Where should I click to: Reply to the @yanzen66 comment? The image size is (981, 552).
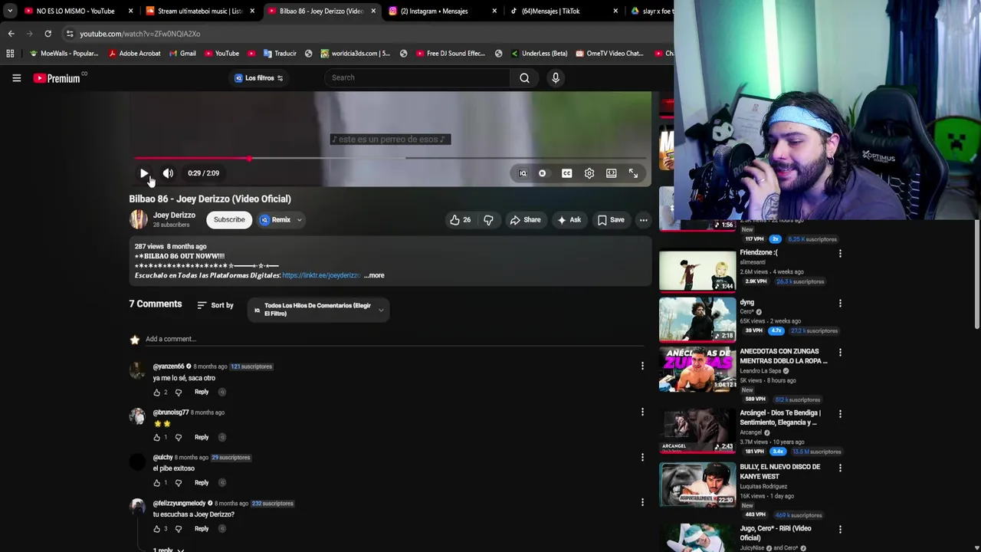tap(202, 392)
